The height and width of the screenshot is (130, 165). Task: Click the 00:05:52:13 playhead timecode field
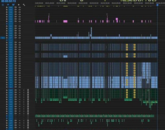pos(9,1)
